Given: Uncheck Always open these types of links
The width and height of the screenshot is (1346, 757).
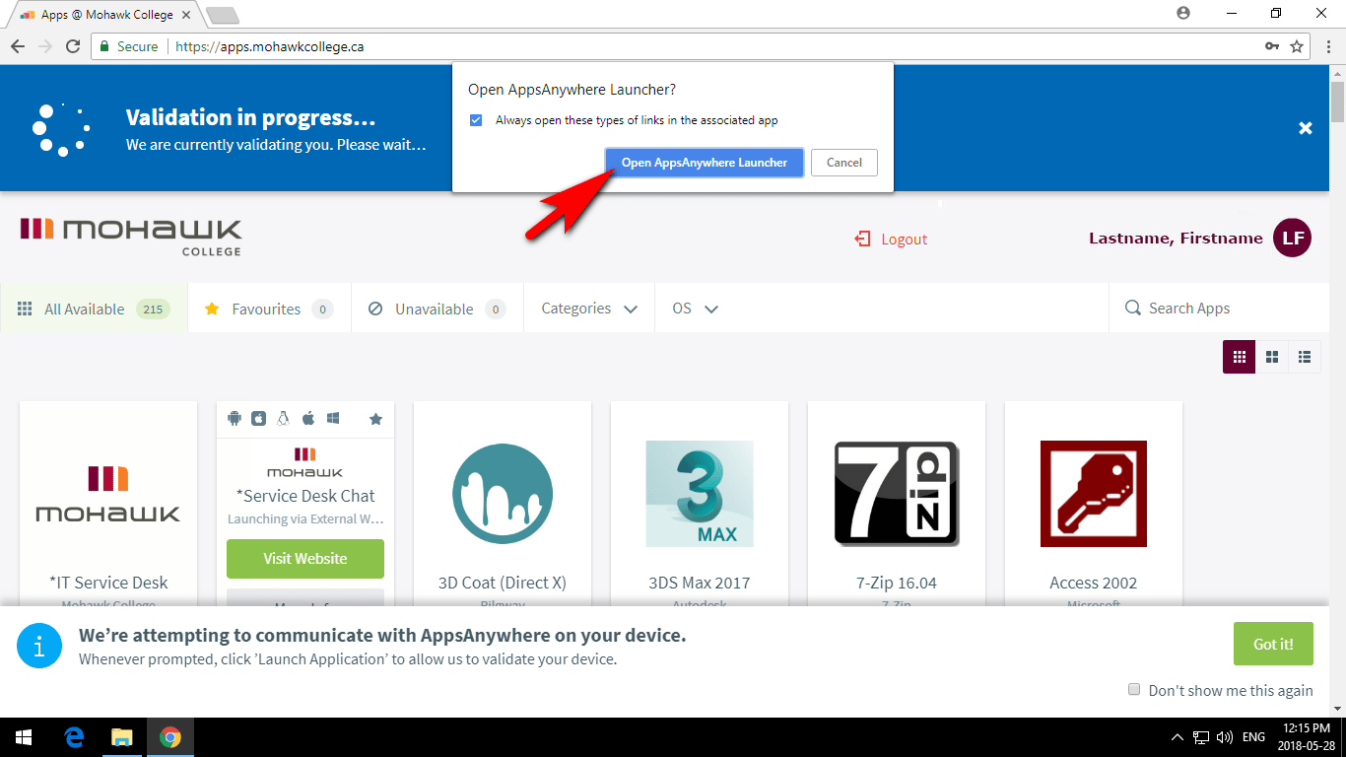Looking at the screenshot, I should pos(476,120).
